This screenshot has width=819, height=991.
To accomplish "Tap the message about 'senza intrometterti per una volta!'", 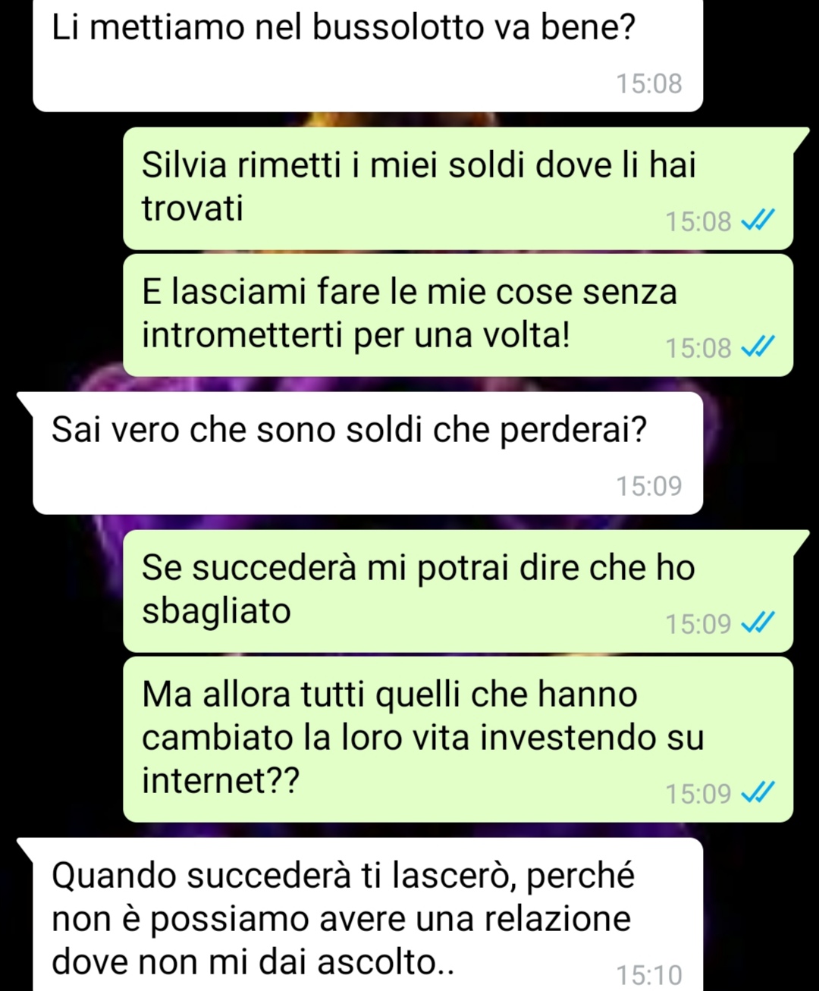I will 458,315.
